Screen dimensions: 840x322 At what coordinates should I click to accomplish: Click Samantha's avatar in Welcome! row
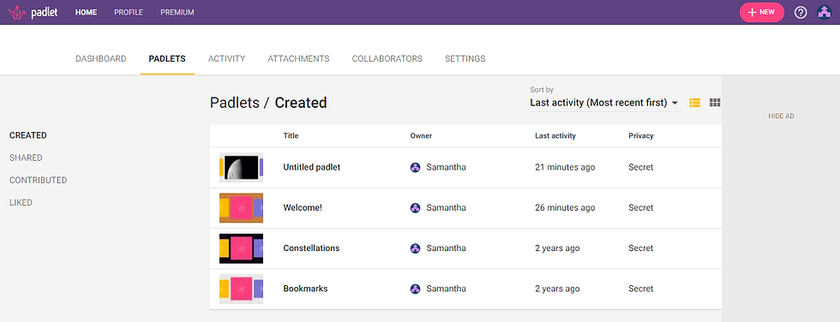pyautogui.click(x=415, y=207)
